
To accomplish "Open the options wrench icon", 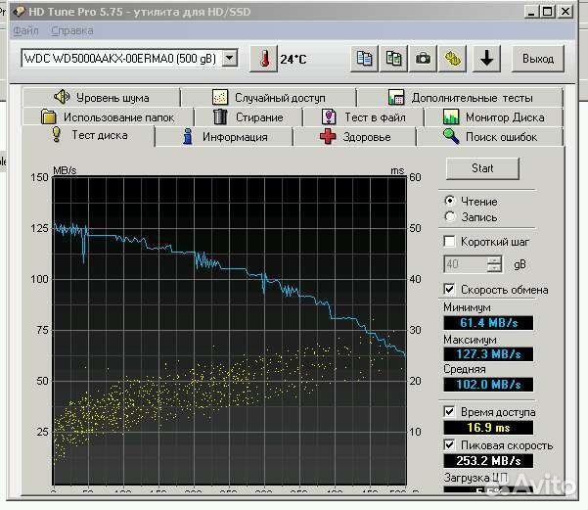I will point(452,59).
